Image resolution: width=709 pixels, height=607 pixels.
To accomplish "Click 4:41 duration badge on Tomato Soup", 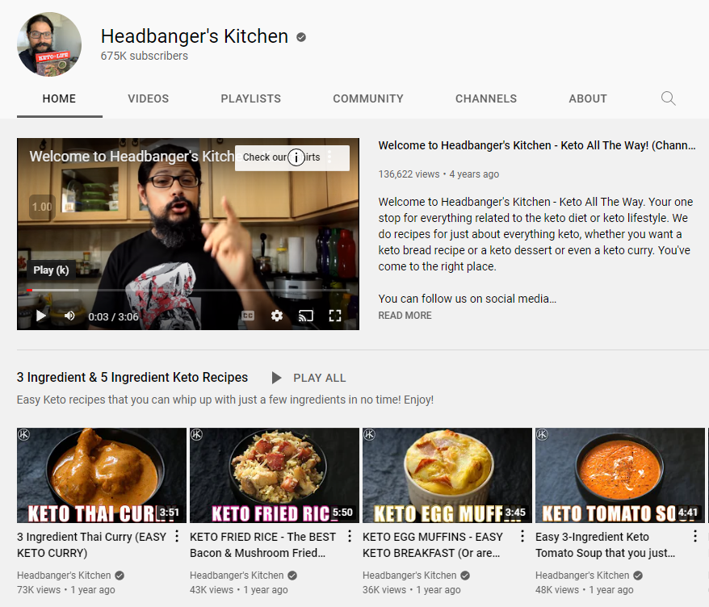I will click(688, 513).
